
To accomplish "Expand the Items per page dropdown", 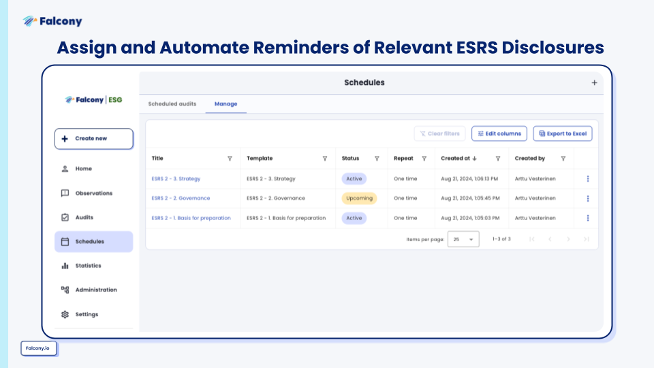I will click(463, 239).
